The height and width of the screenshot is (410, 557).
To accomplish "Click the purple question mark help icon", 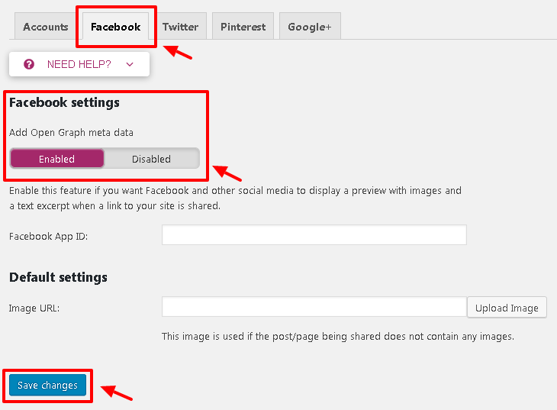I will [x=29, y=64].
